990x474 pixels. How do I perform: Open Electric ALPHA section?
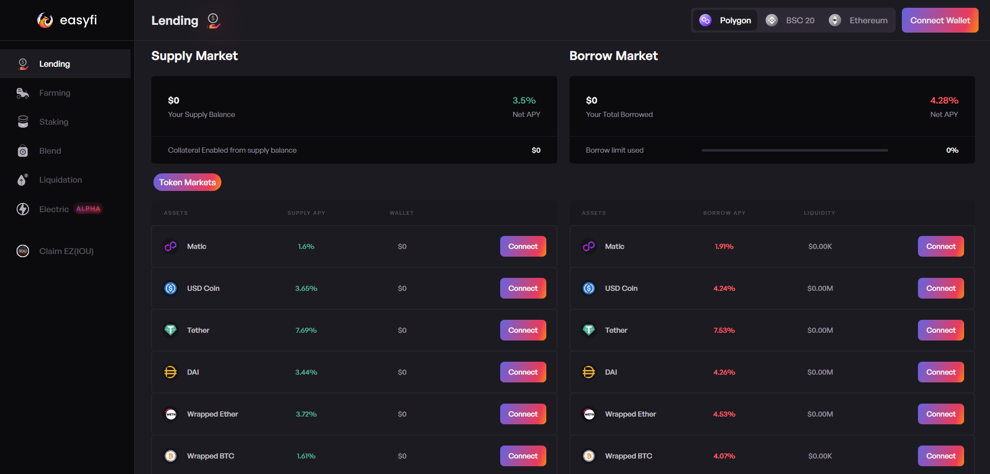65,209
